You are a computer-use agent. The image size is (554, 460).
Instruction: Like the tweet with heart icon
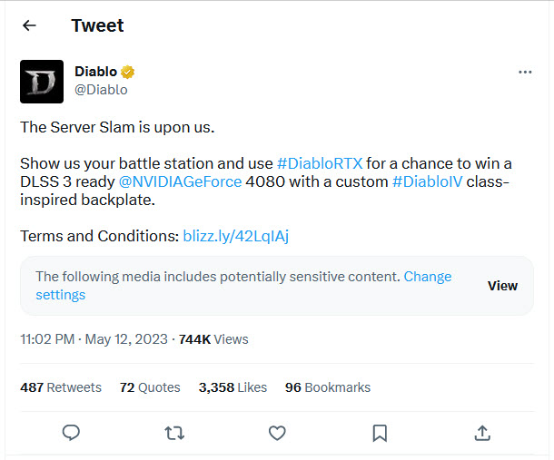(278, 433)
